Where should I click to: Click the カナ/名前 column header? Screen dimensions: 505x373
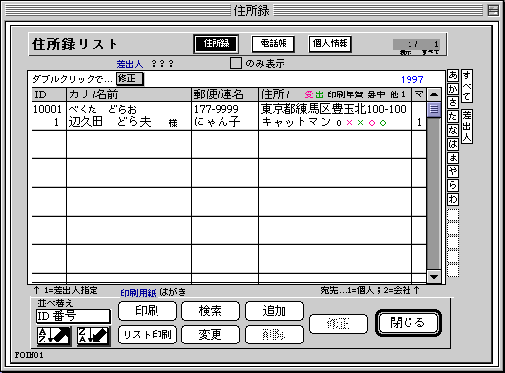129,94
